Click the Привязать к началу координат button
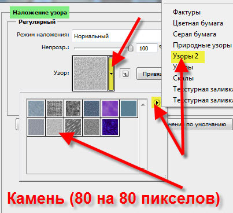 [x=149, y=74]
